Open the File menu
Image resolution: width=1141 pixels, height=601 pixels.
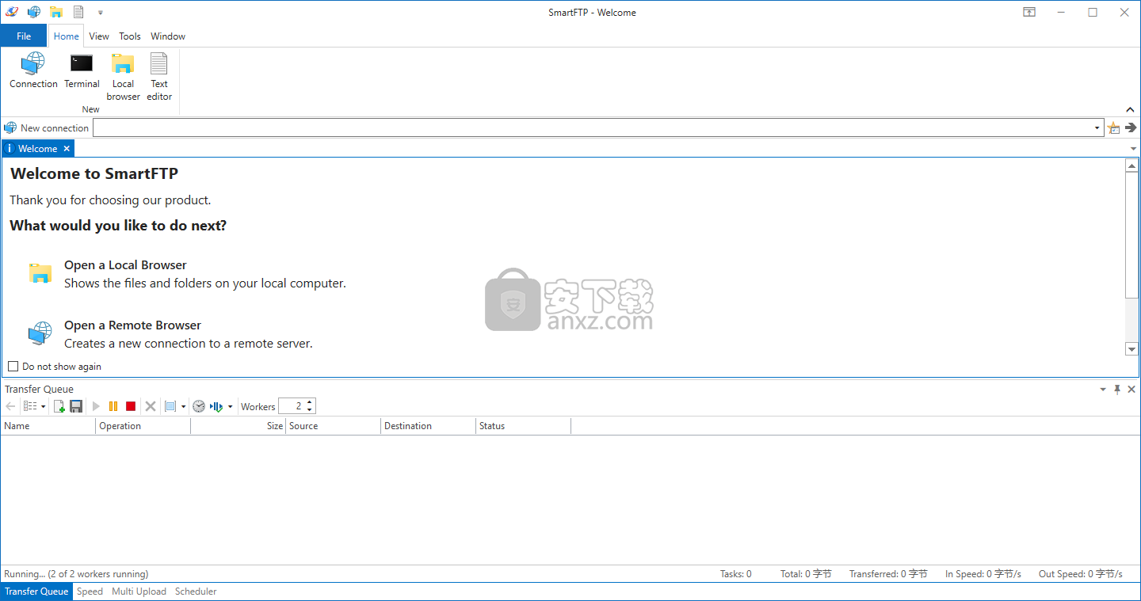click(x=24, y=36)
